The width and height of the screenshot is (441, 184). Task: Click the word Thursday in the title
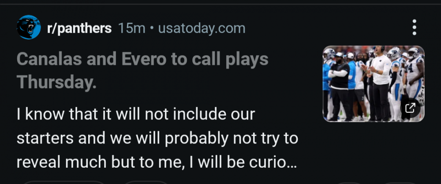(56, 82)
